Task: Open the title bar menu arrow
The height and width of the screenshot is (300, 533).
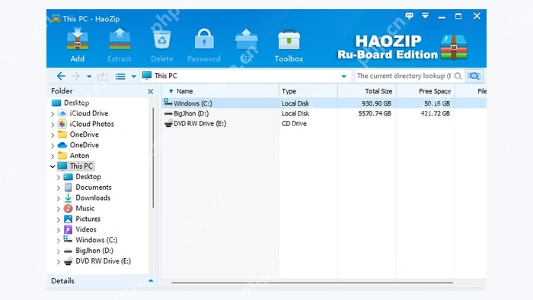Action: point(425,16)
